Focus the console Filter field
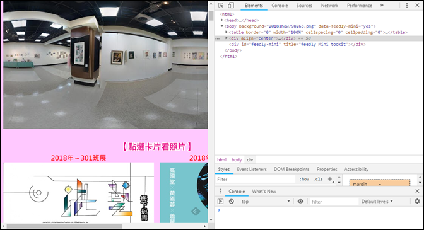The width and height of the screenshot is (424, 230). pyautogui.click(x=334, y=202)
